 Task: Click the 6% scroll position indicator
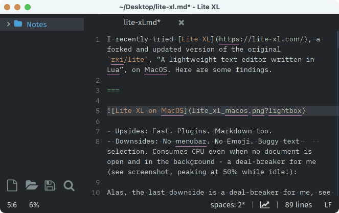point(34,205)
